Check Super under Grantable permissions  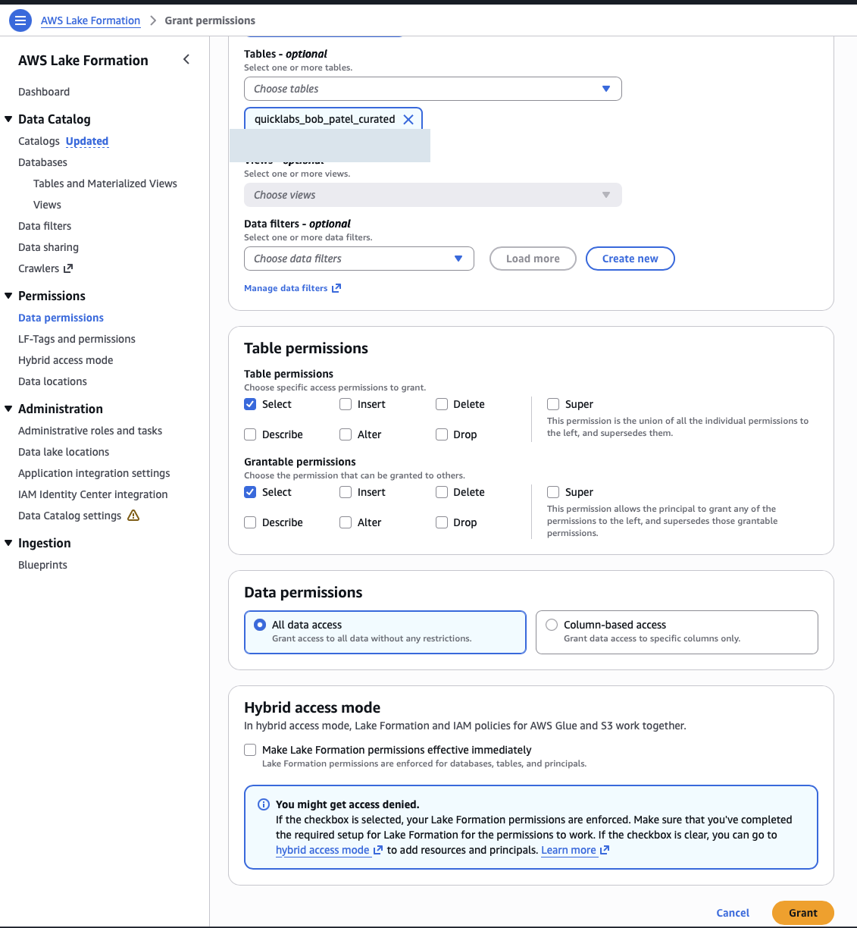(x=553, y=492)
